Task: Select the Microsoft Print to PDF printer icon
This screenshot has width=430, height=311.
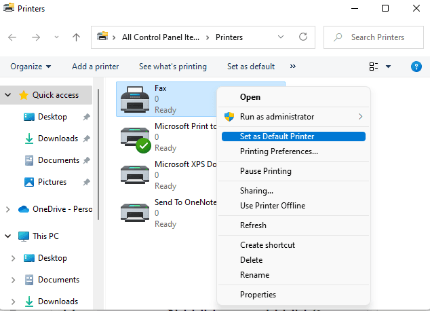Action: click(x=134, y=137)
